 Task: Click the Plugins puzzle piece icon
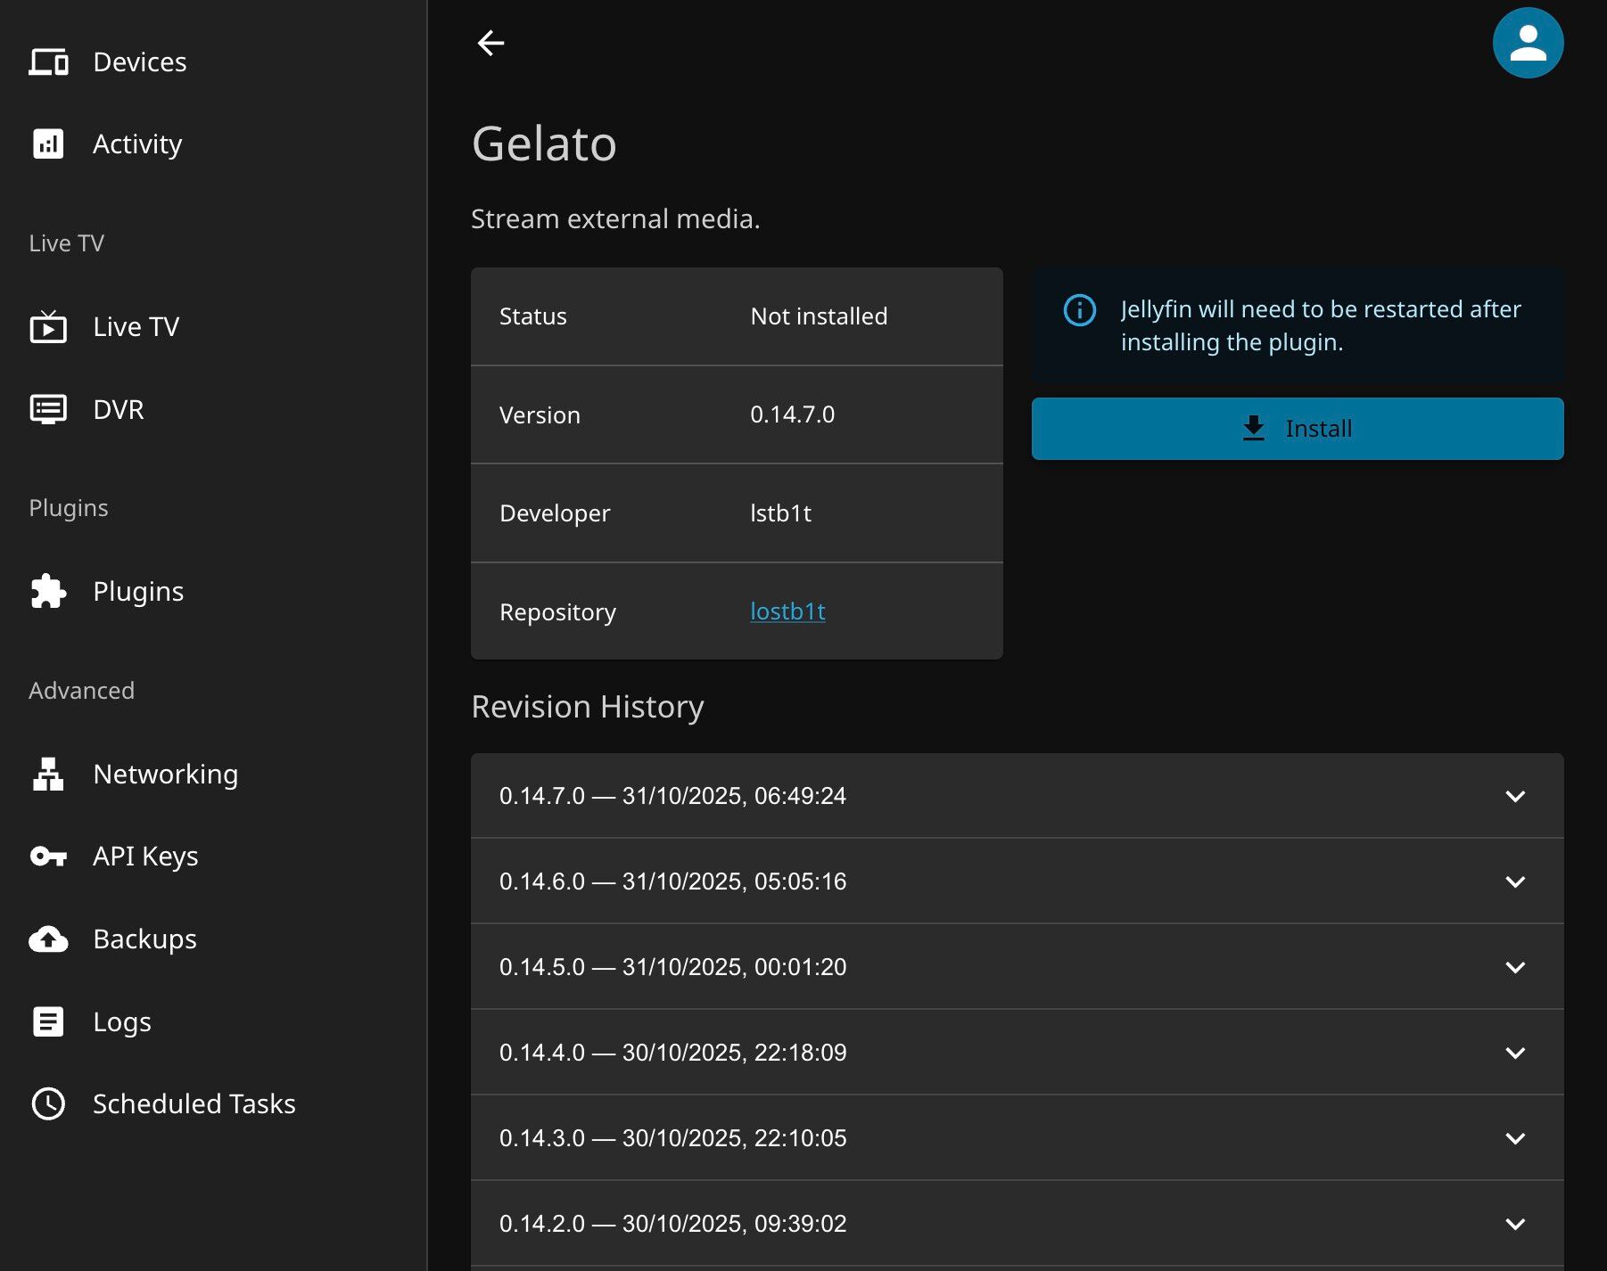pyautogui.click(x=48, y=592)
